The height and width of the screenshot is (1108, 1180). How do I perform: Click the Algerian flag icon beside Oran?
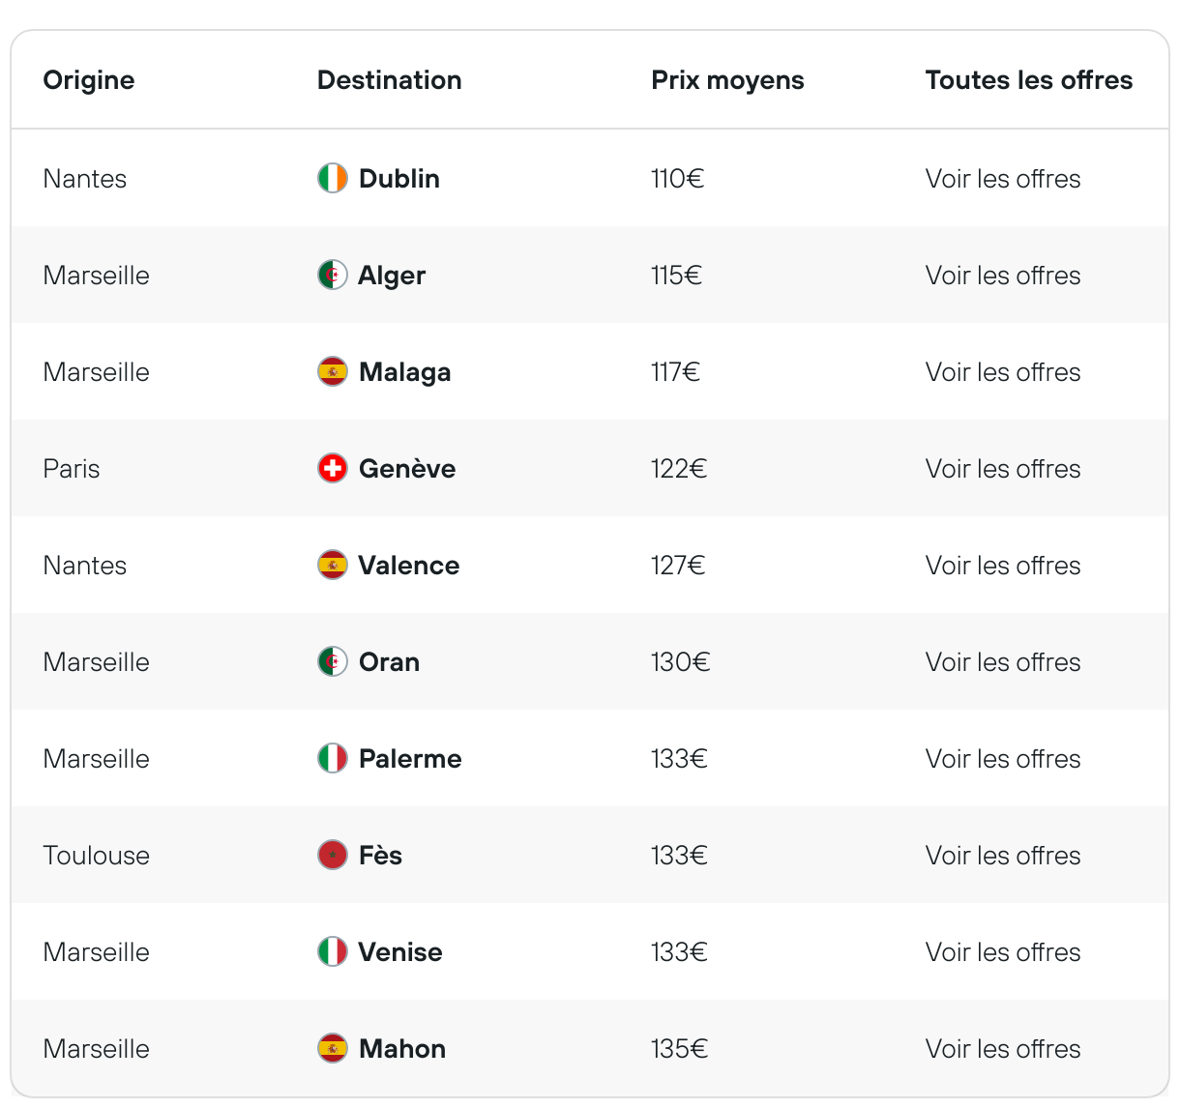coord(333,661)
